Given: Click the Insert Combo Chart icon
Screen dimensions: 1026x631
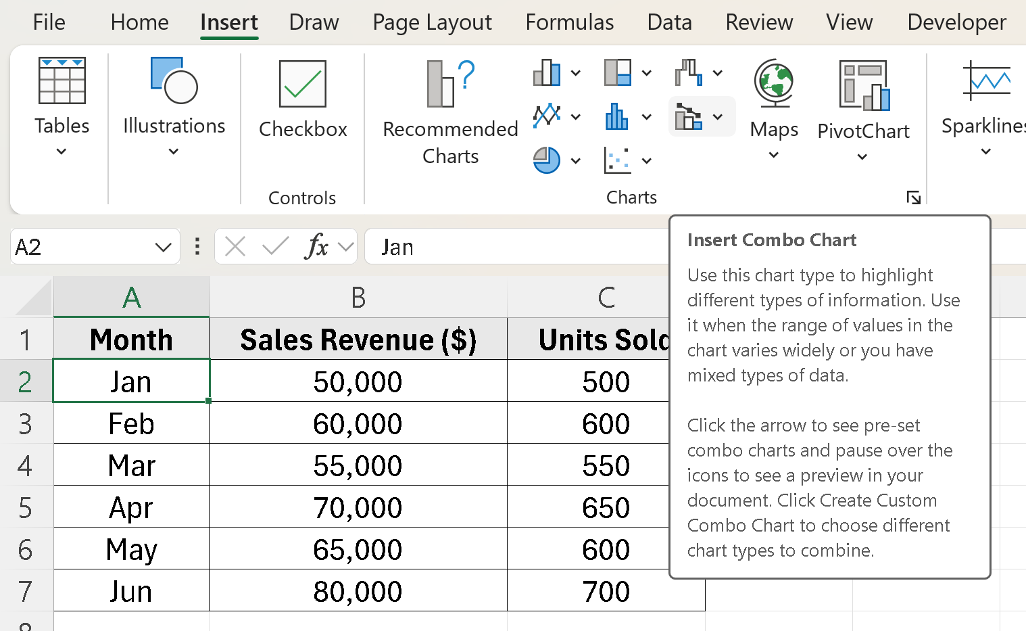Looking at the screenshot, I should [689, 117].
